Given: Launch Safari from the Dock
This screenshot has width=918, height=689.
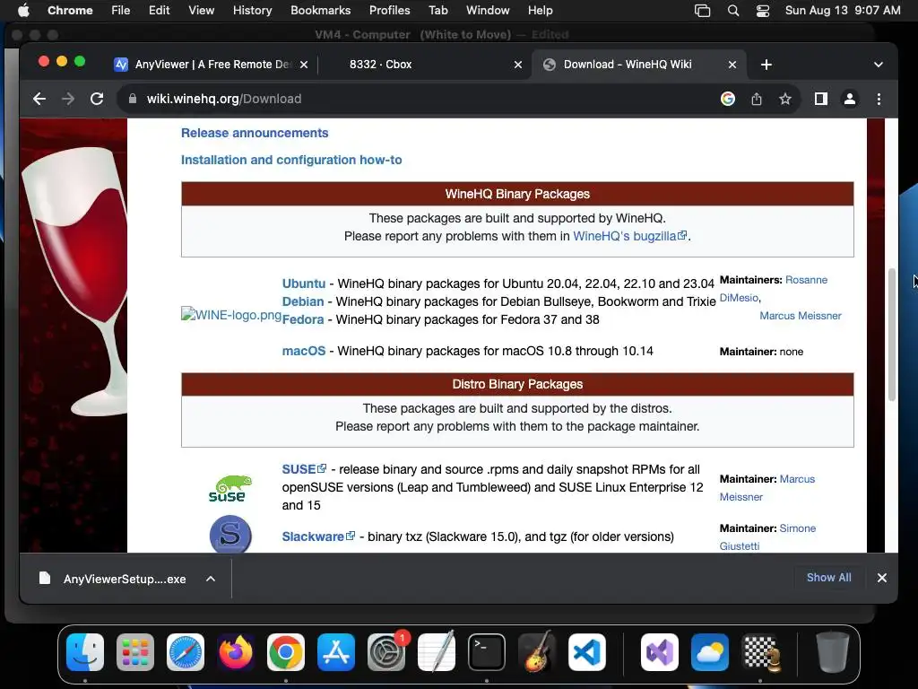Looking at the screenshot, I should tap(186, 652).
